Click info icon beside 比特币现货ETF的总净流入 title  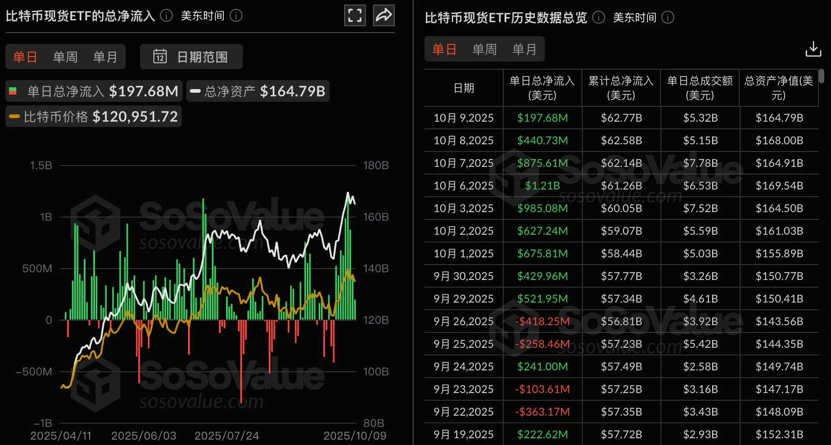coord(166,16)
